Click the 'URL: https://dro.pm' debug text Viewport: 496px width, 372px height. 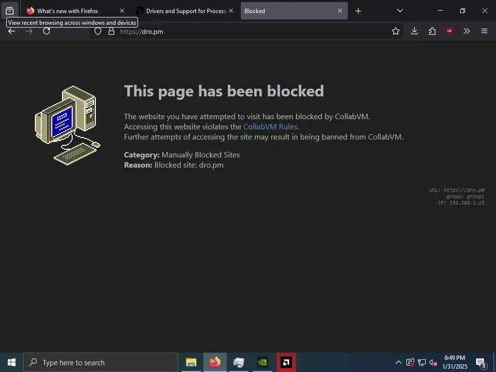pos(457,190)
